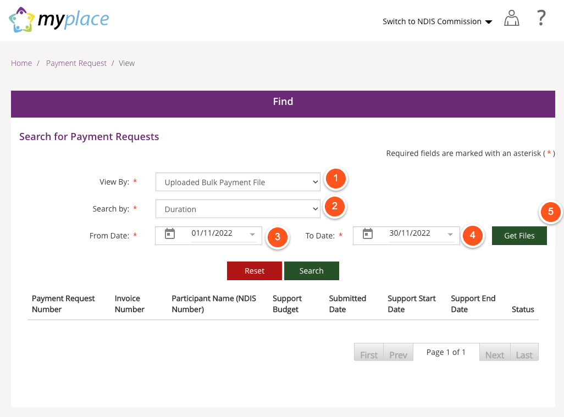Go to Home breadcrumb link

(21, 63)
